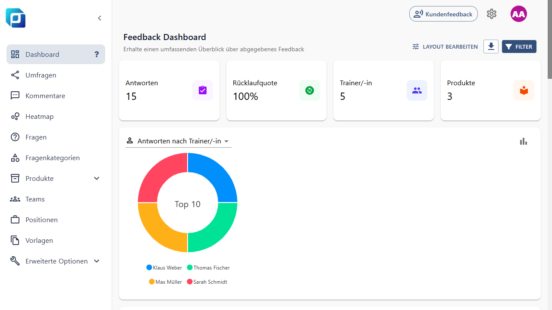
Task: Click the Feedback Dashboard heading
Action: click(165, 37)
